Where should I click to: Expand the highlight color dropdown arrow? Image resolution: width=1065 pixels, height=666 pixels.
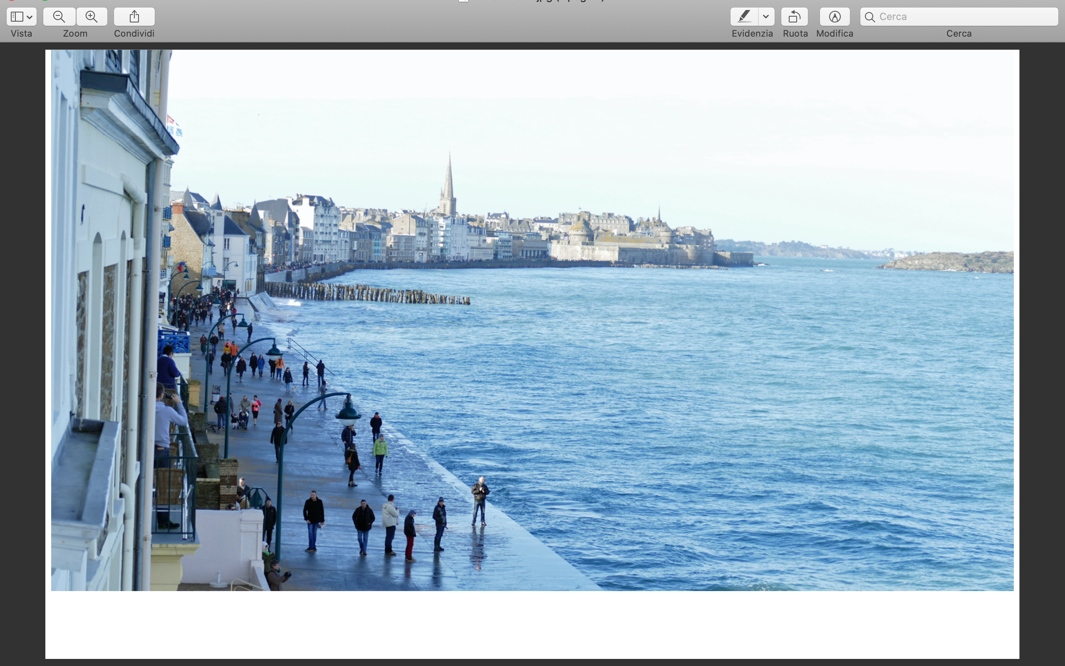tap(766, 17)
